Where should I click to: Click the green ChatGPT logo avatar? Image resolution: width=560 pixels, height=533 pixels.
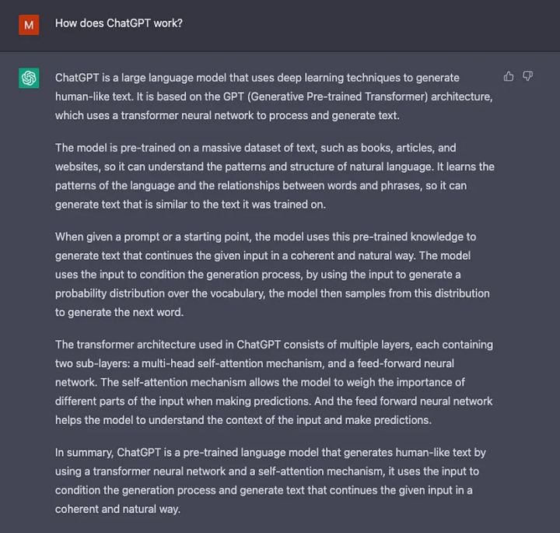pos(29,78)
